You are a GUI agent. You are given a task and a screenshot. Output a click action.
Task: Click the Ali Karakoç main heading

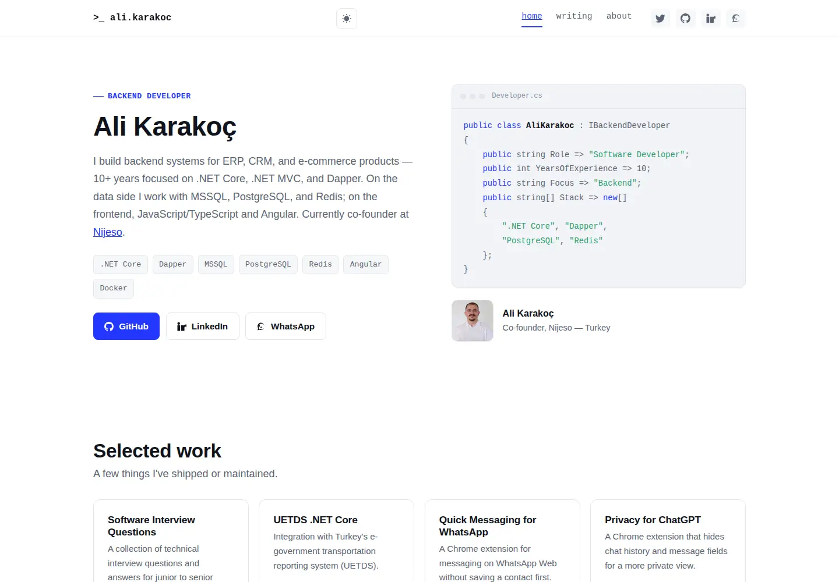[x=165, y=127]
